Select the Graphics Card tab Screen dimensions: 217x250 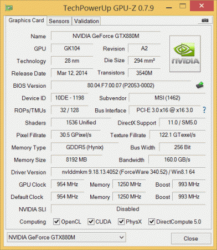pyautogui.click(x=26, y=21)
